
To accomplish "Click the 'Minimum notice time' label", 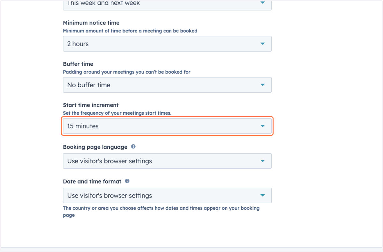I will pos(91,23).
